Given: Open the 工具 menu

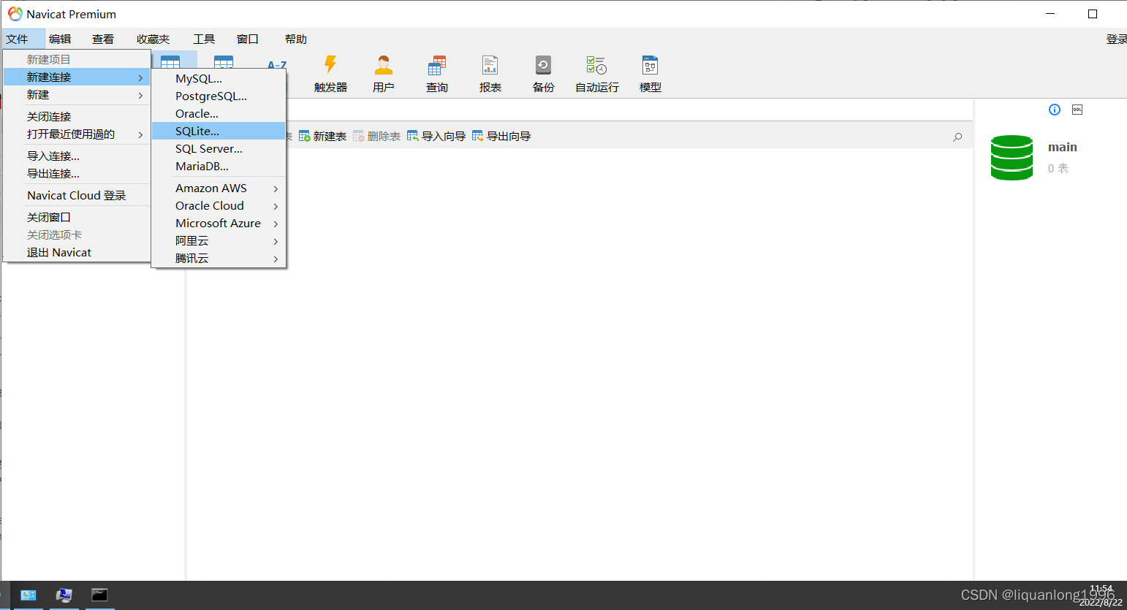Looking at the screenshot, I should (204, 39).
